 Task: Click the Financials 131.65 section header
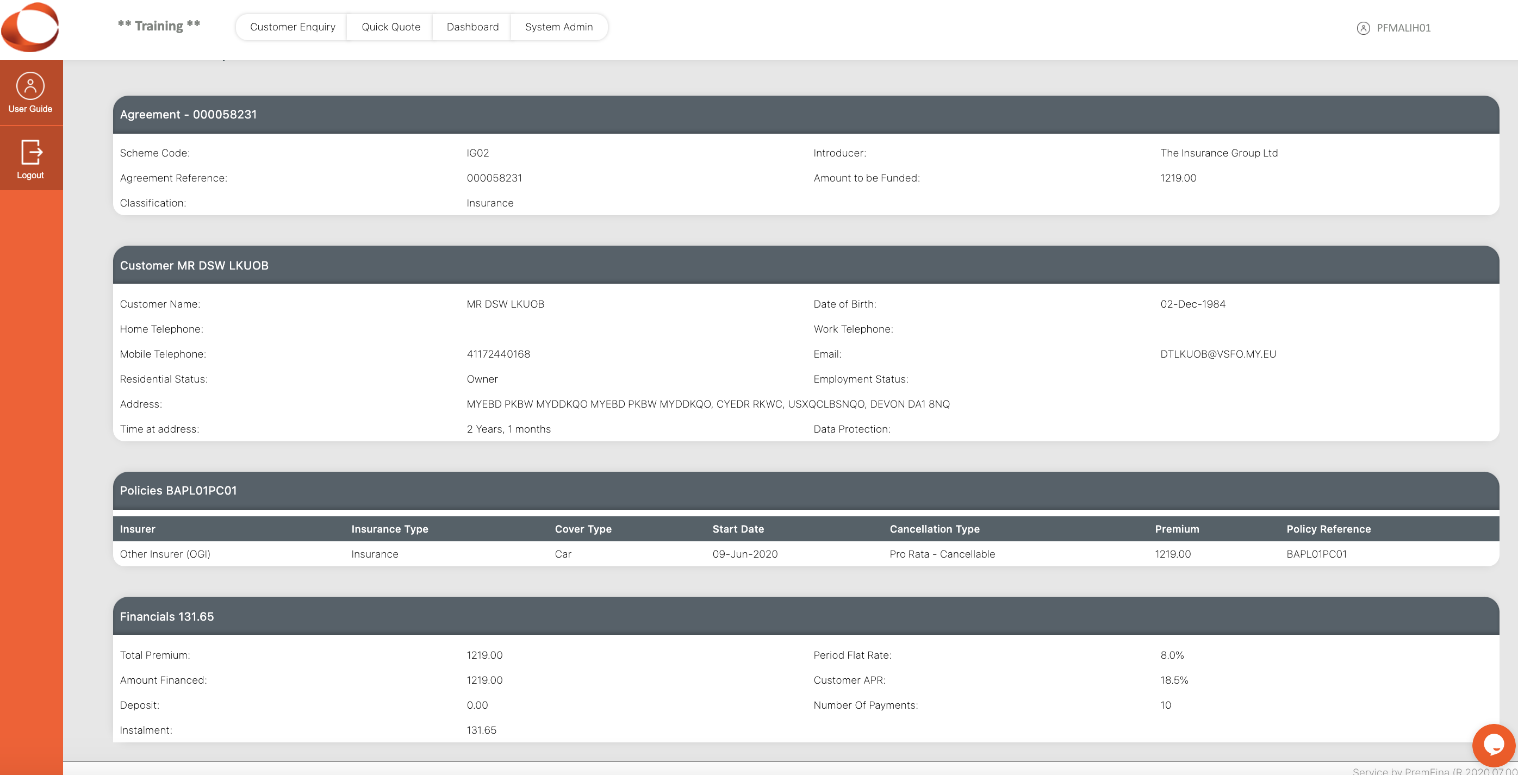pyautogui.click(x=806, y=616)
